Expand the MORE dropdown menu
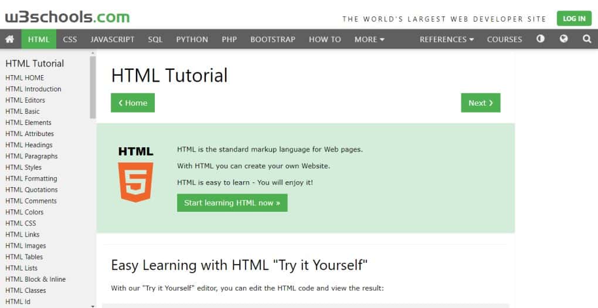The image size is (598, 308). [369, 39]
